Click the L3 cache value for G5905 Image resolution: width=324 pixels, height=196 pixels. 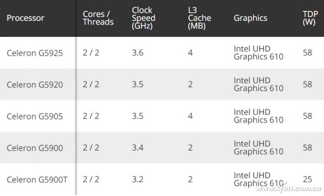coord(190,116)
